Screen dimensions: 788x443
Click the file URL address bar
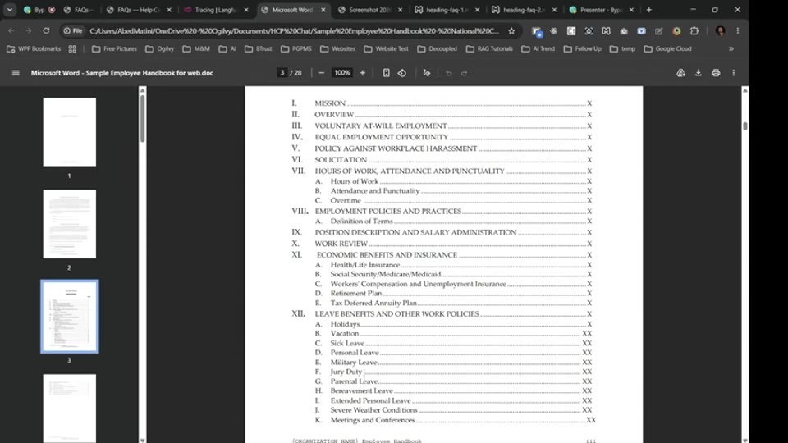pyautogui.click(x=294, y=30)
